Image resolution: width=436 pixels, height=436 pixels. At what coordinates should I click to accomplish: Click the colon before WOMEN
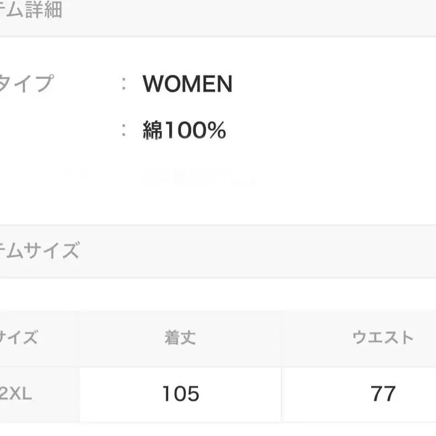tap(124, 84)
